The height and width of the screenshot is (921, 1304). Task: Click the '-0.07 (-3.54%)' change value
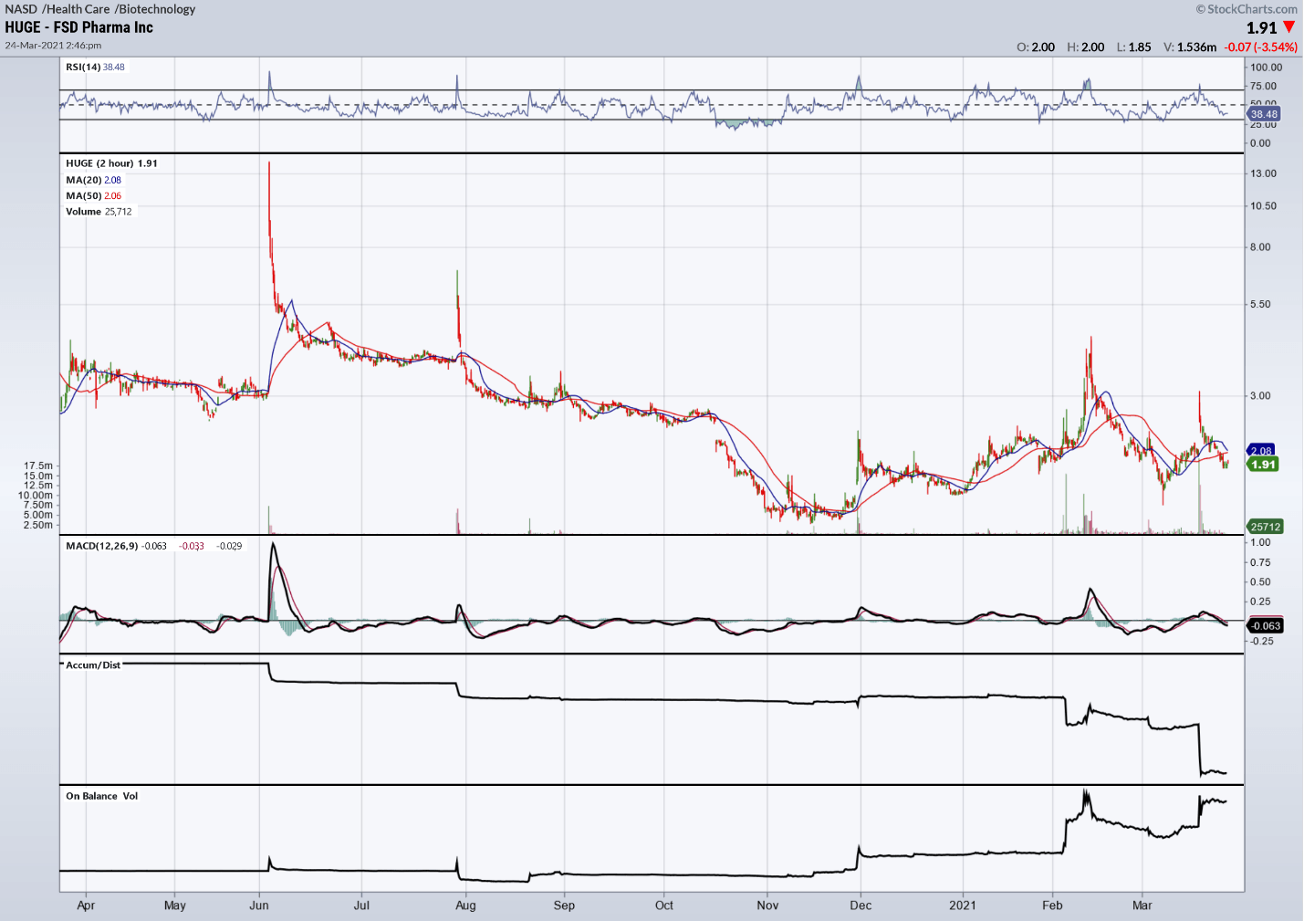tap(1261, 47)
